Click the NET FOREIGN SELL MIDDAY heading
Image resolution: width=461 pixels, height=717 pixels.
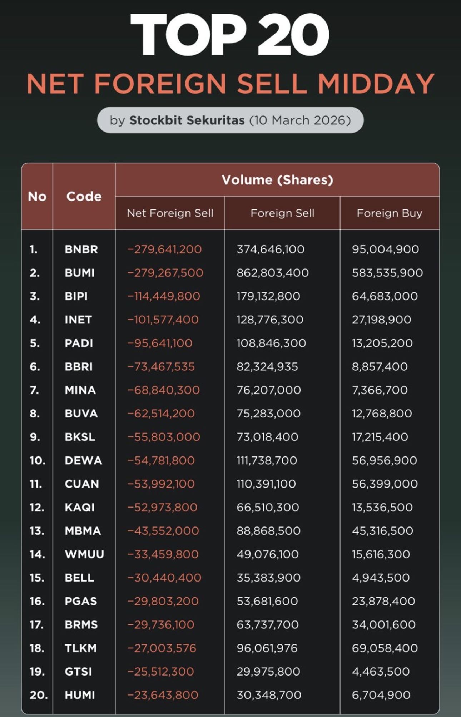click(230, 84)
